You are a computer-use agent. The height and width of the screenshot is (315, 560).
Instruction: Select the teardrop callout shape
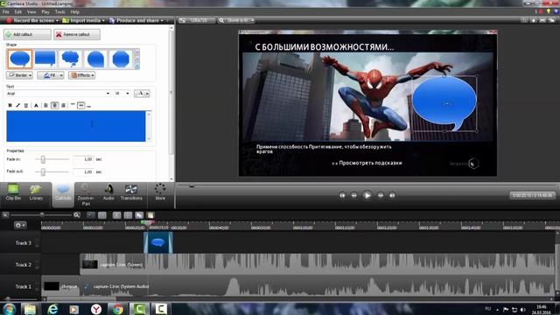[x=95, y=59]
